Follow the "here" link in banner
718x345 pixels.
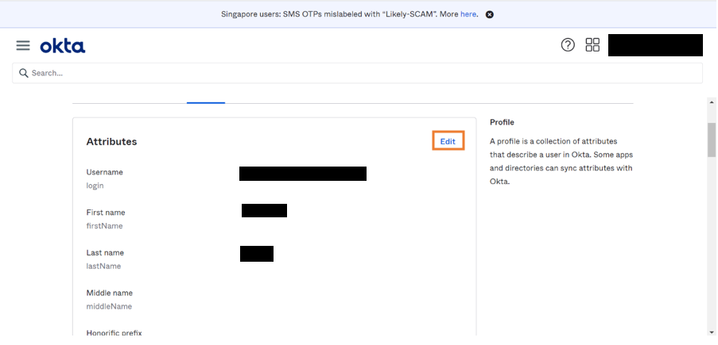(468, 14)
